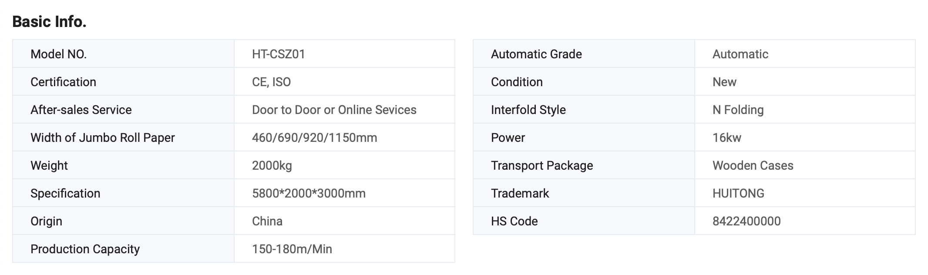Click the HS Code 8422400000 value
Viewport: 928px width, 275px height.
[746, 221]
